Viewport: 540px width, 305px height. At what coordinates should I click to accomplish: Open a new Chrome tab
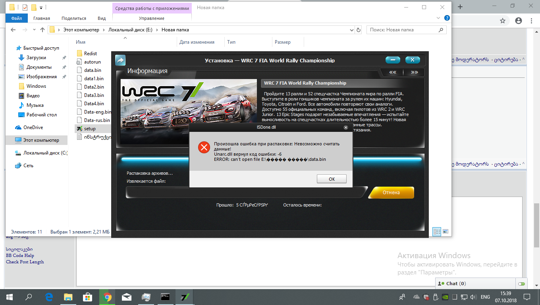(460, 6)
